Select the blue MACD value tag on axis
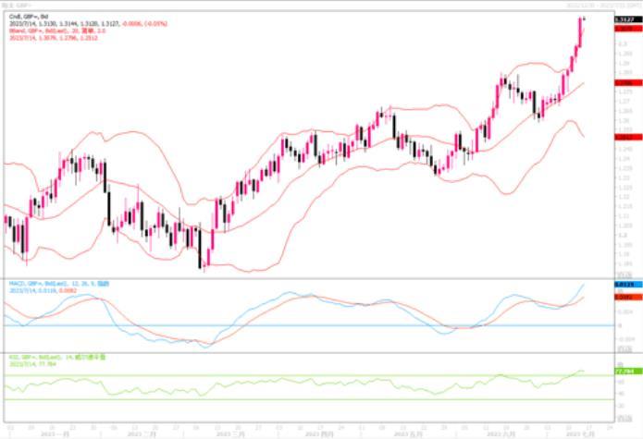 tap(624, 285)
